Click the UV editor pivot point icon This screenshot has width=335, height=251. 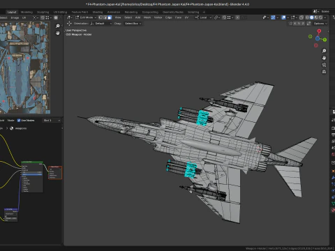(35, 17)
